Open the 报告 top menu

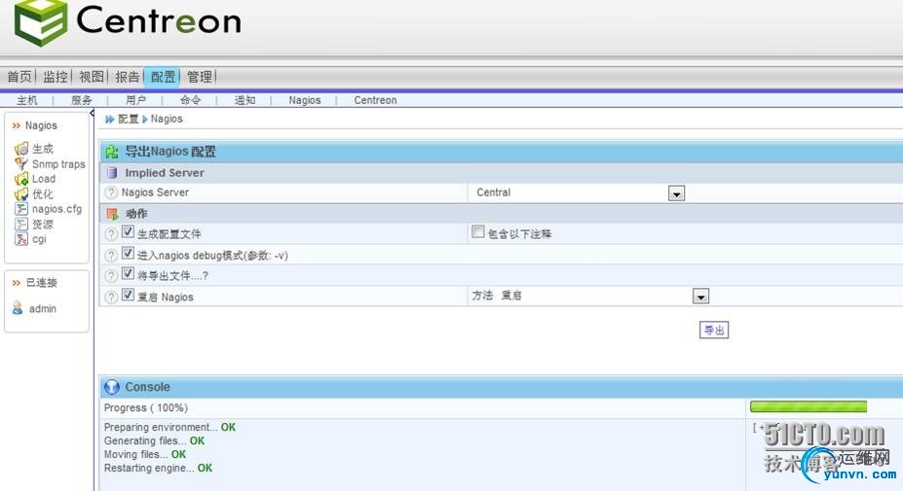point(128,77)
